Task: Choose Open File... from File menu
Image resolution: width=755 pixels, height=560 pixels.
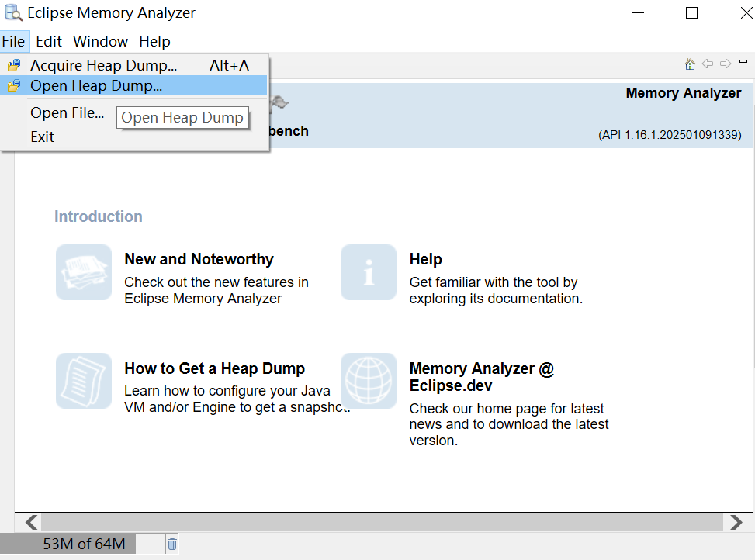Action: tap(67, 112)
